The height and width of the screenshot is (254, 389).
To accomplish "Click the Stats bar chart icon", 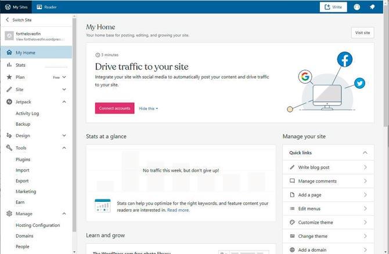I will [x=9, y=65].
